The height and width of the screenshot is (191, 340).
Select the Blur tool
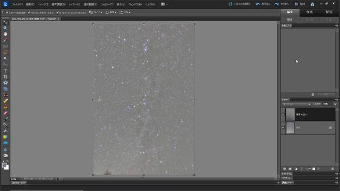[5, 150]
